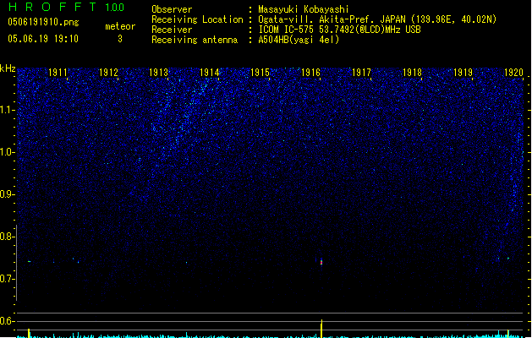
Task: Click the red meteor echo near 1916
Action: click(321, 262)
